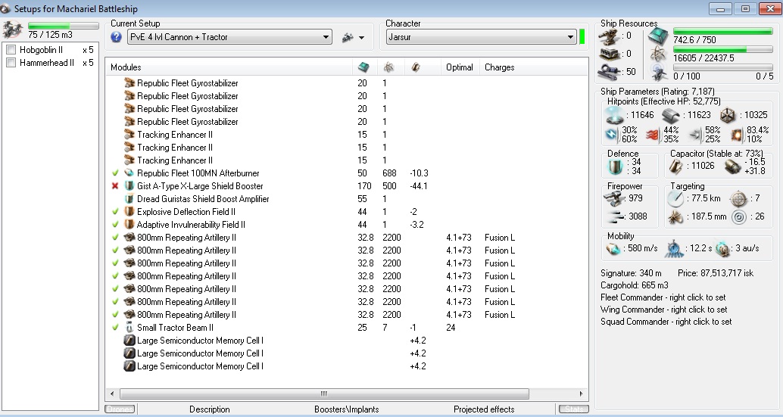Screen dimensions: 783x417
Task: Toggle the red X on Gist A-Type Shield Booster
Action: [115, 186]
